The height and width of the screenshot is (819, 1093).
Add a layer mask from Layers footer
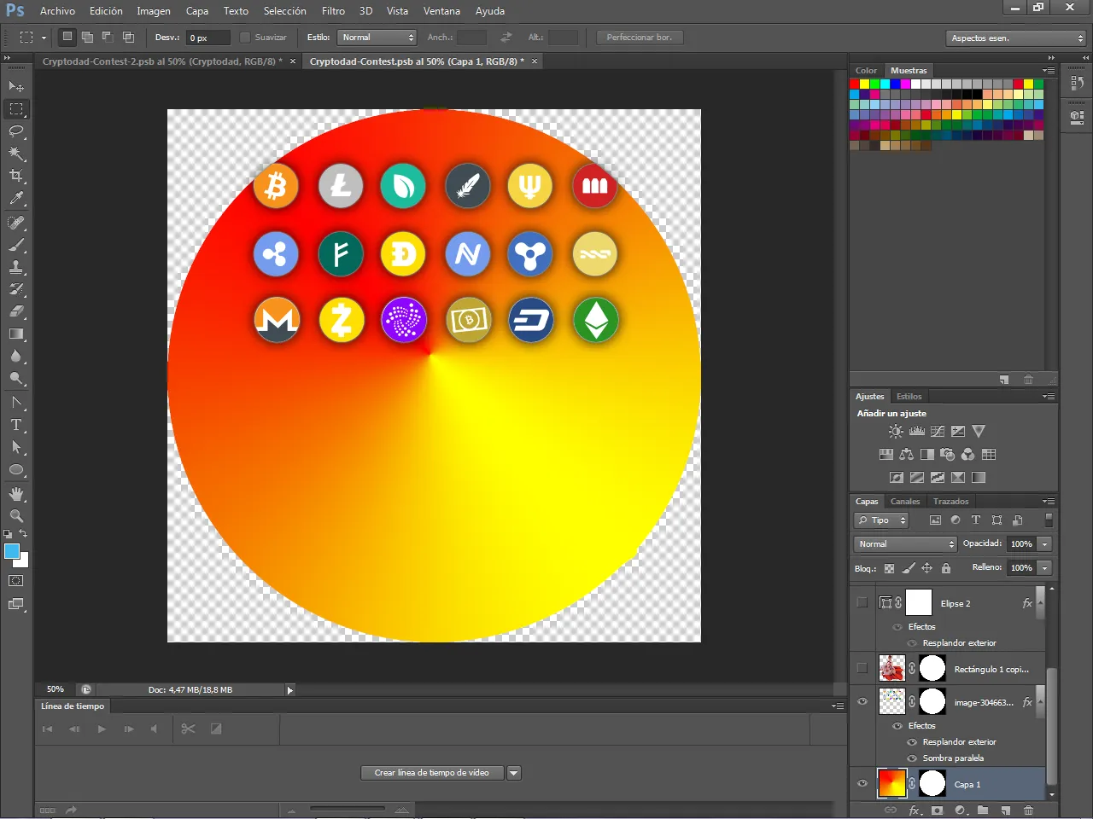point(938,810)
